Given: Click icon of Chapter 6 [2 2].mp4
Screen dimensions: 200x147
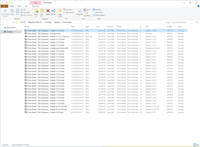Looking at the screenshot, I should click(26, 89).
